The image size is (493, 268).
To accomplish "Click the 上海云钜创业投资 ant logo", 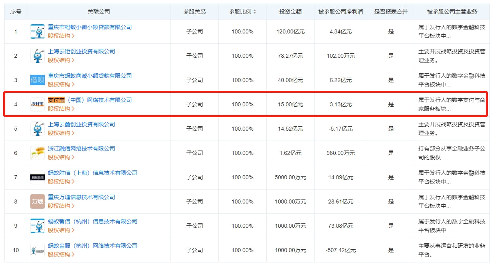I will pos(38,56).
